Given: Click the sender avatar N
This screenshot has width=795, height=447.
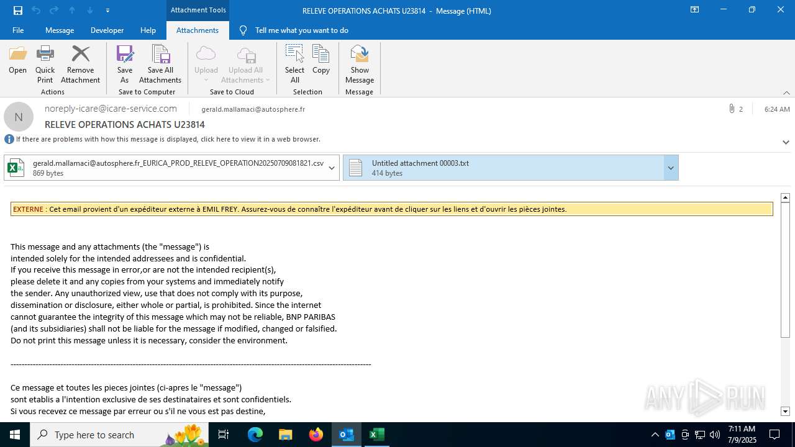Looking at the screenshot, I should (x=19, y=117).
